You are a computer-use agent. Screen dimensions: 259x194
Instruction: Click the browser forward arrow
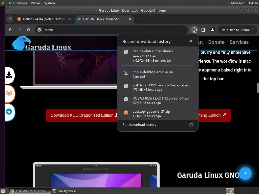tap(19, 30)
